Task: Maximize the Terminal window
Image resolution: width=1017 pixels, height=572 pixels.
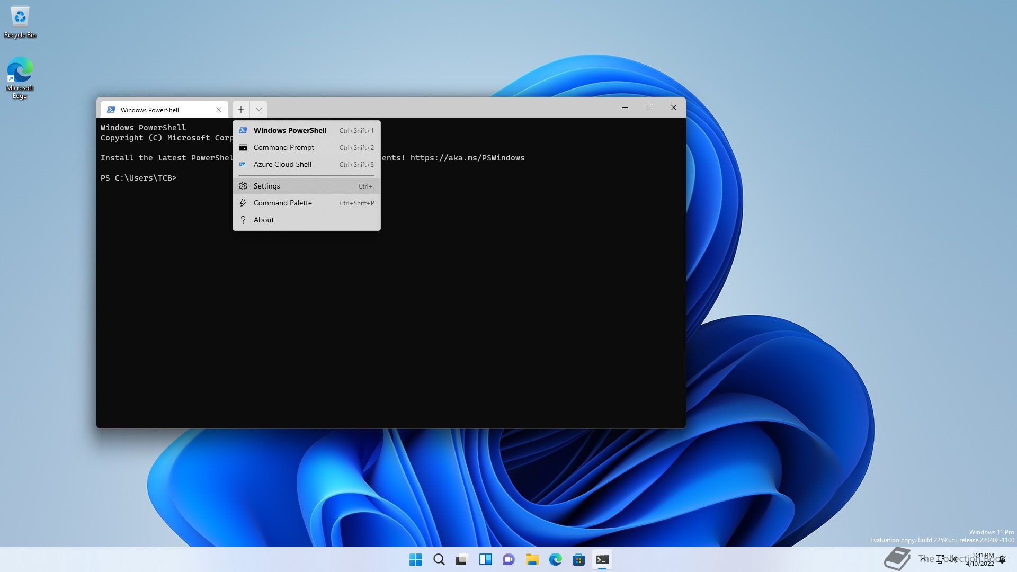Action: click(649, 108)
